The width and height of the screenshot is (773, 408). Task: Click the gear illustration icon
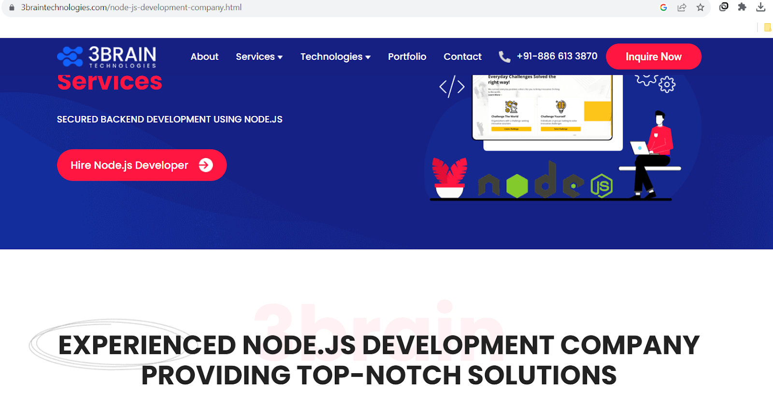[667, 84]
